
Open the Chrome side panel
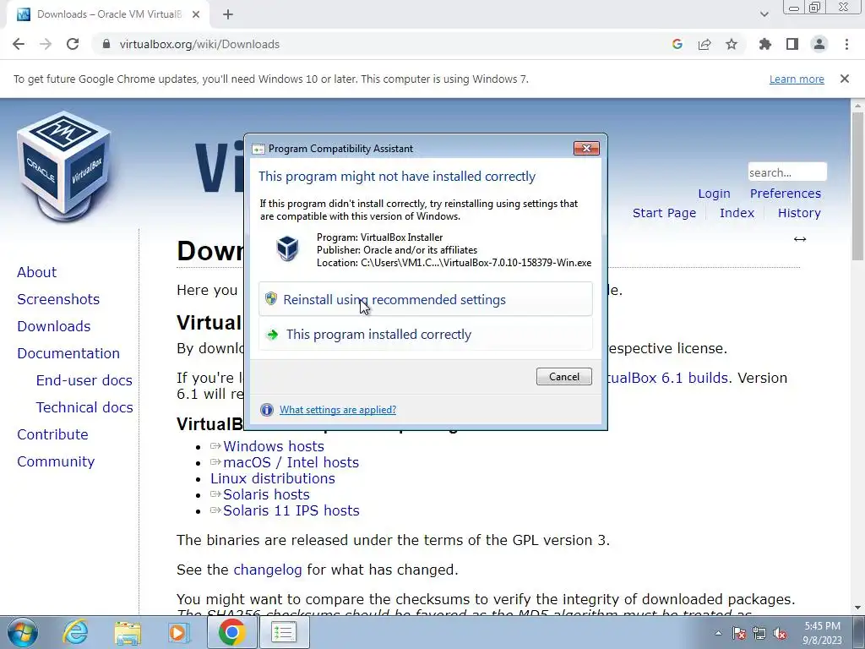pyautogui.click(x=792, y=44)
